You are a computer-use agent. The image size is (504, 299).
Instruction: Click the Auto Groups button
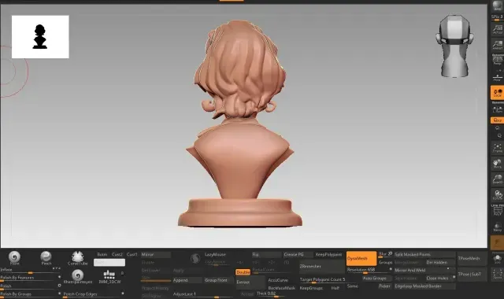click(x=376, y=278)
